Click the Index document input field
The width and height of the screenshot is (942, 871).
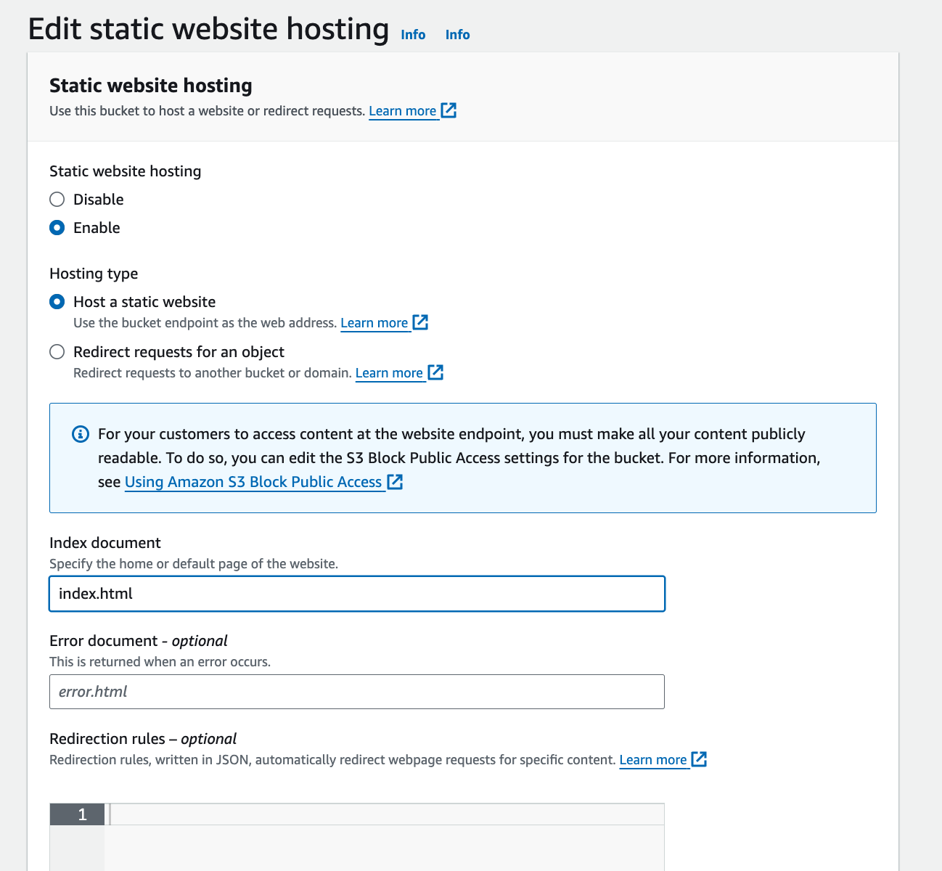click(357, 594)
